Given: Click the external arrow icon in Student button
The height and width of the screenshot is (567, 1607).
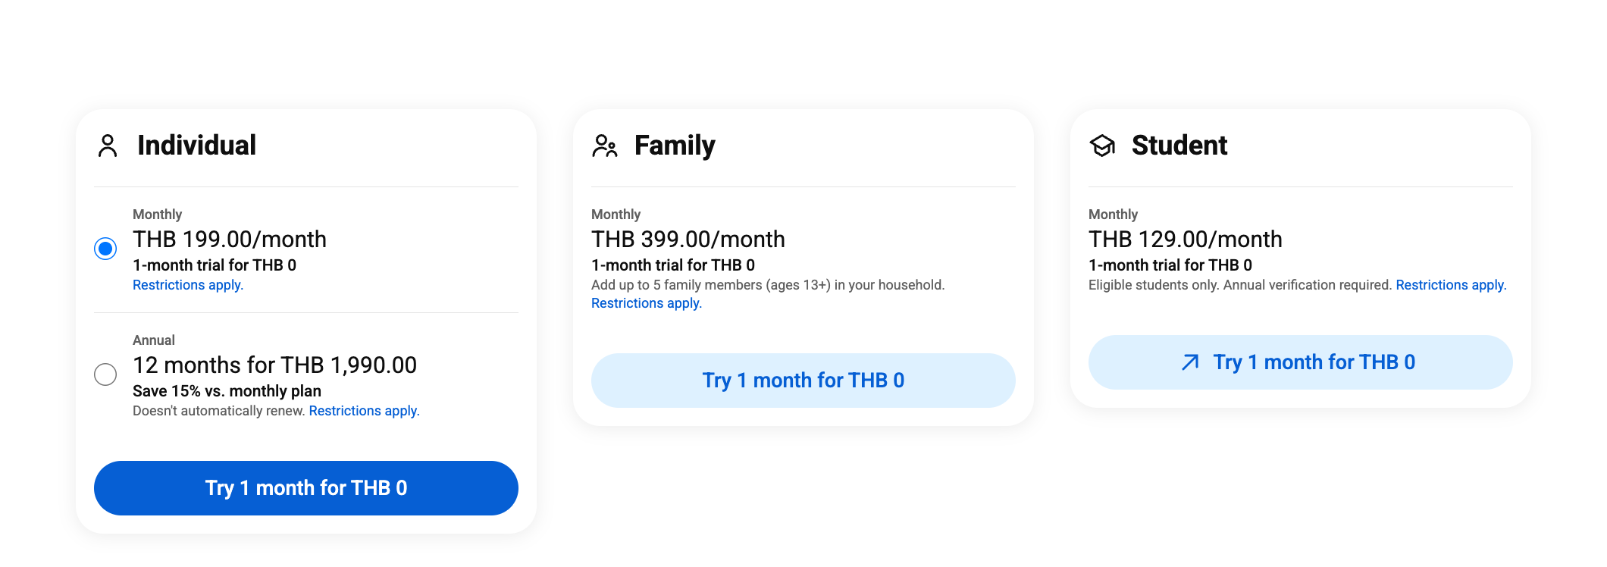Looking at the screenshot, I should 1190,362.
